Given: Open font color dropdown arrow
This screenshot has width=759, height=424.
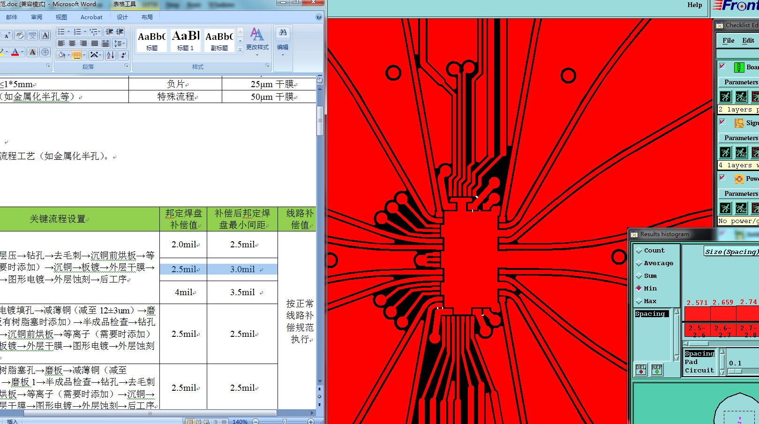Looking at the screenshot, I should click(22, 52).
